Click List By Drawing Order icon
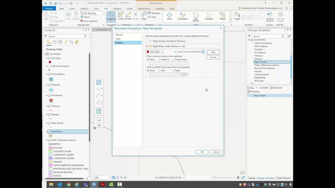The height and width of the screenshot is (188, 335). click(x=49, y=42)
